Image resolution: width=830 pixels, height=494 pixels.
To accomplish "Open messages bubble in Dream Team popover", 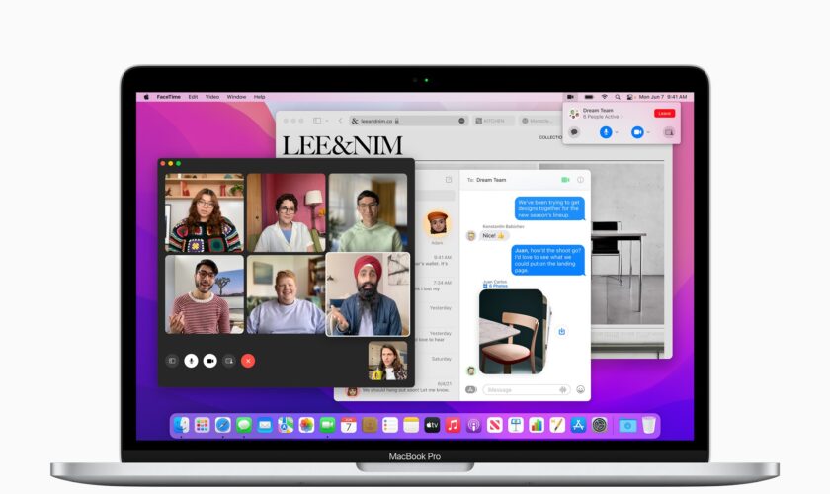I will point(574,132).
